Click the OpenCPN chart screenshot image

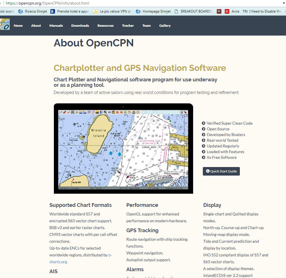[x=123, y=149]
